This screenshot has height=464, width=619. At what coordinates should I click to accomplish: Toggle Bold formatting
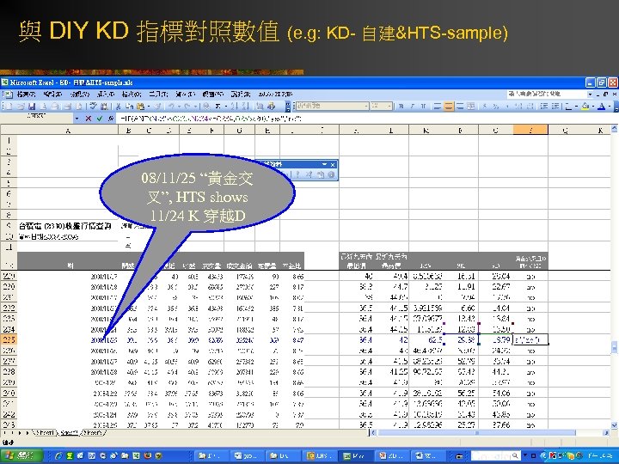(x=401, y=107)
